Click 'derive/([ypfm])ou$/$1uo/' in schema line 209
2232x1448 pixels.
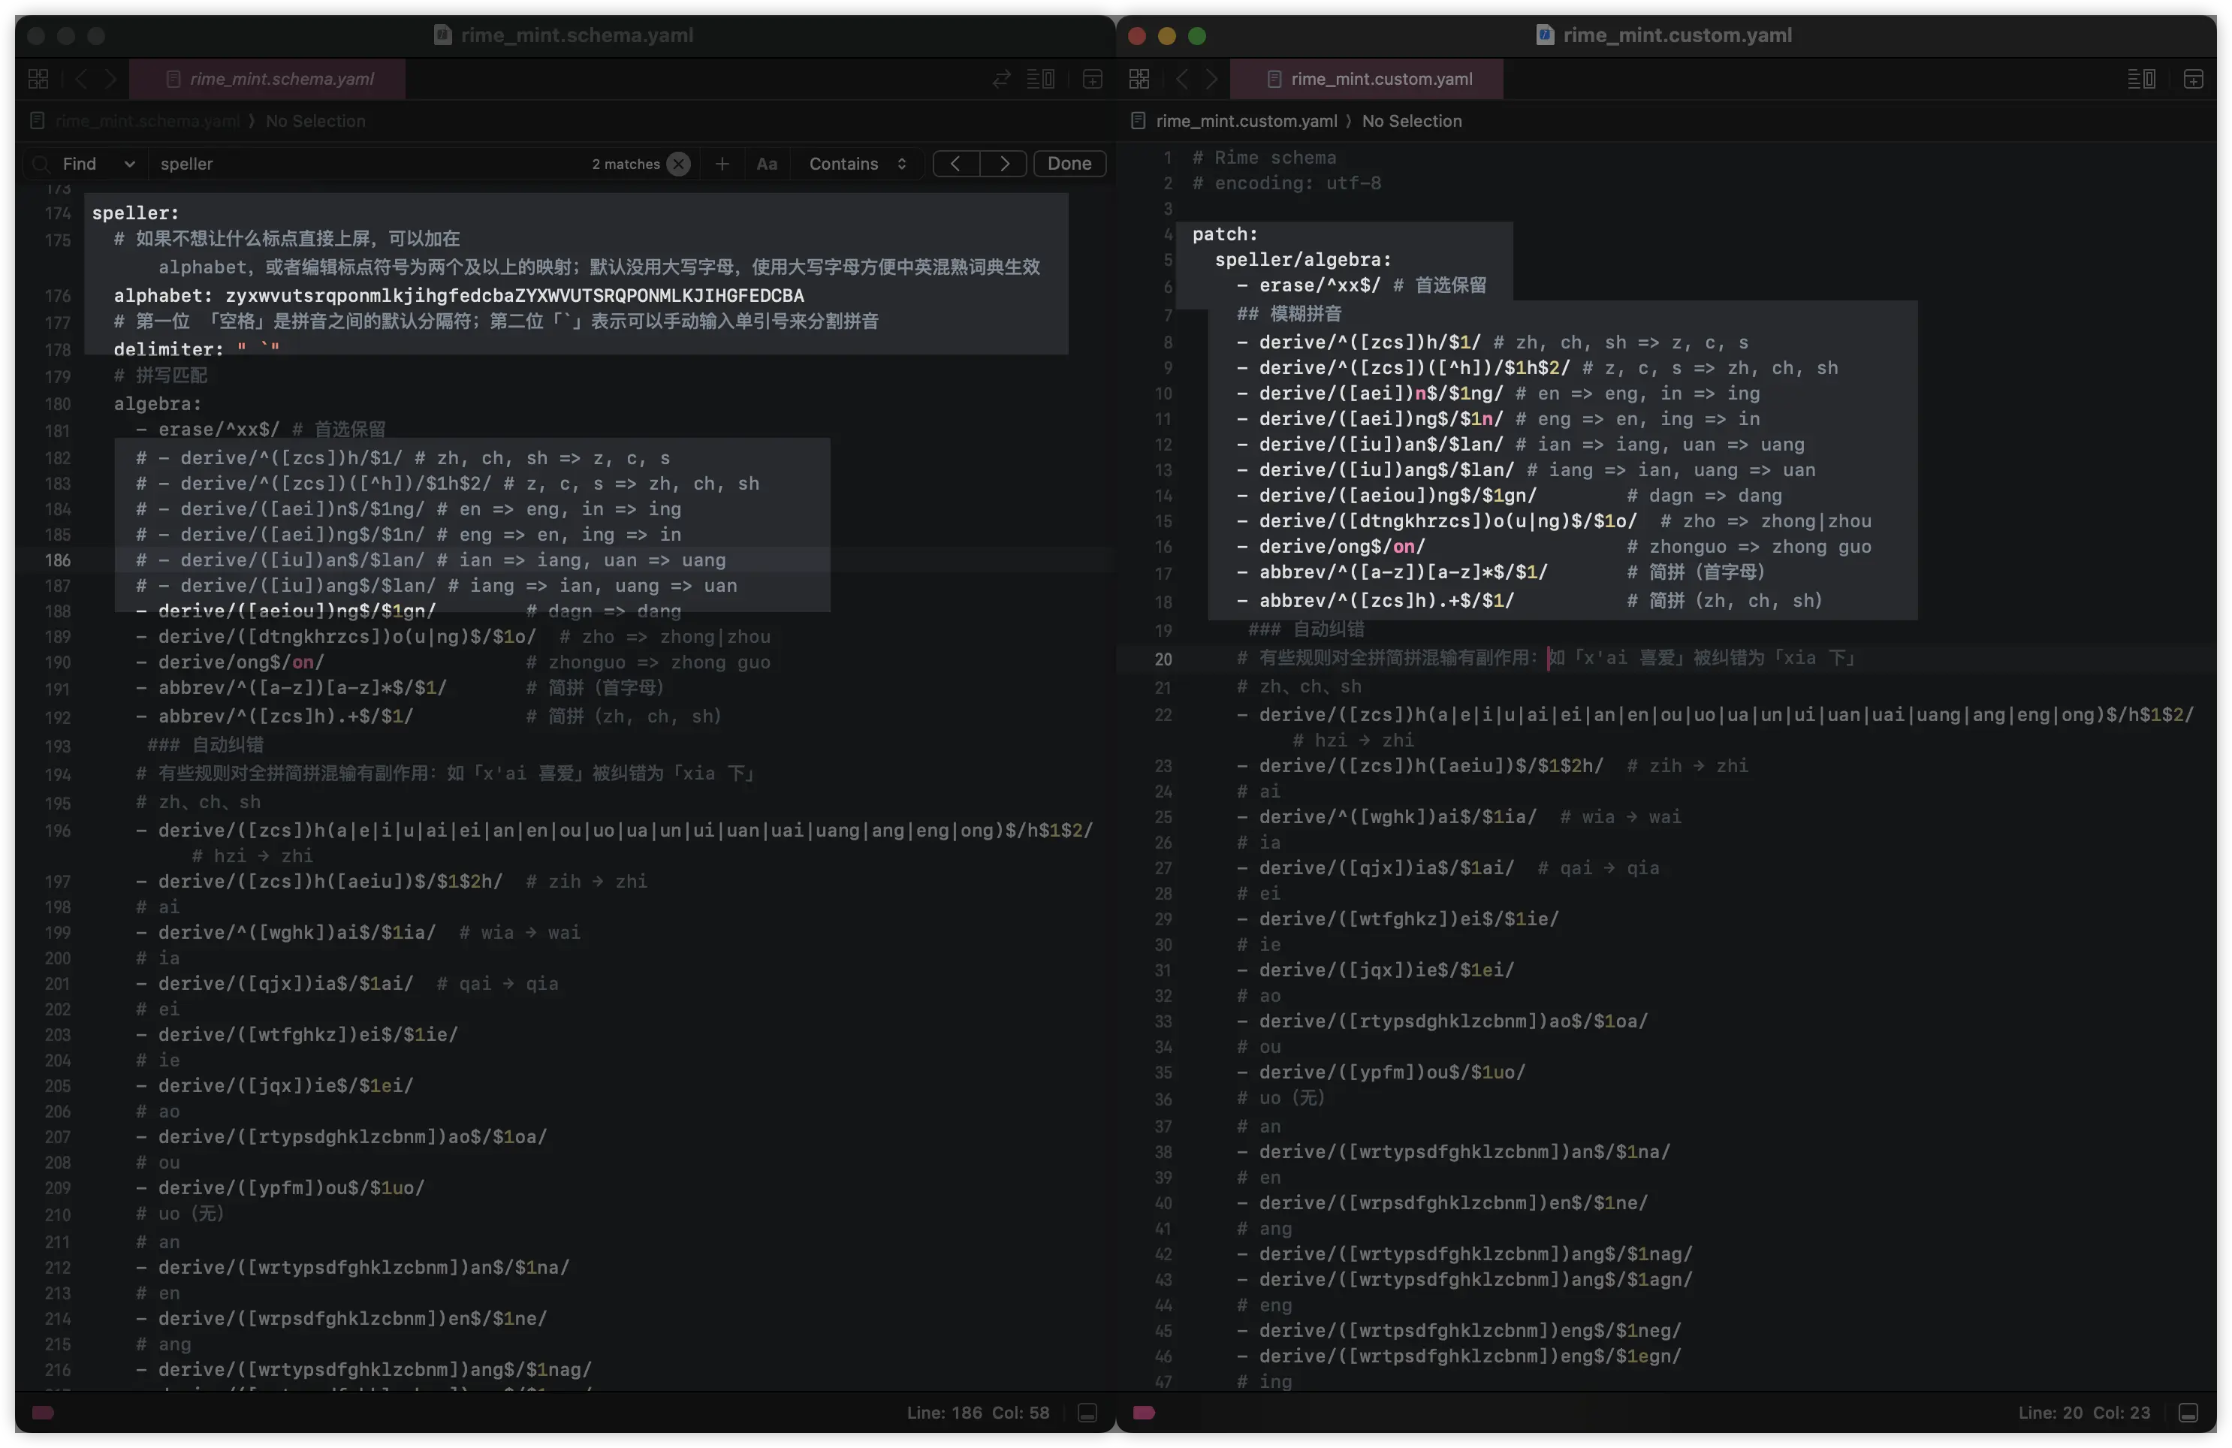[x=291, y=1187]
